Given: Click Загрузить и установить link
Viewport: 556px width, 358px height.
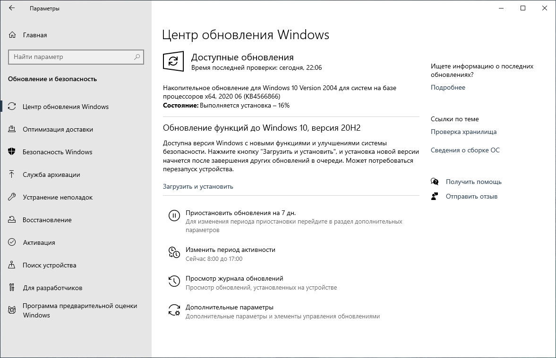Looking at the screenshot, I should (198, 186).
